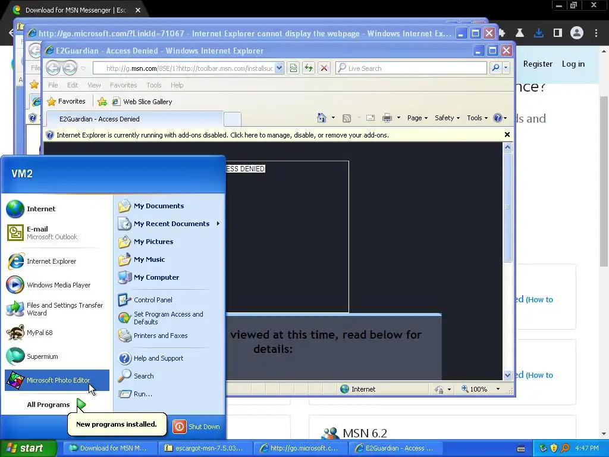Launch MyPal 68 browser
Image resolution: width=609 pixels, height=457 pixels.
point(56,333)
